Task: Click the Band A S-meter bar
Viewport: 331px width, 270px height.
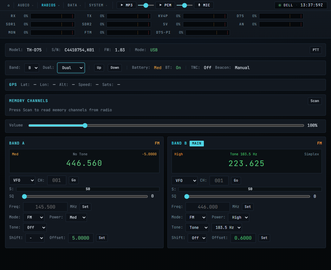Action: tap(88, 189)
